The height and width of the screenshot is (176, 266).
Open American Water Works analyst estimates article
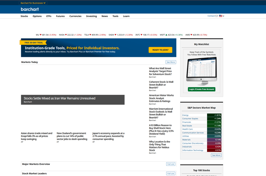(x=161, y=98)
